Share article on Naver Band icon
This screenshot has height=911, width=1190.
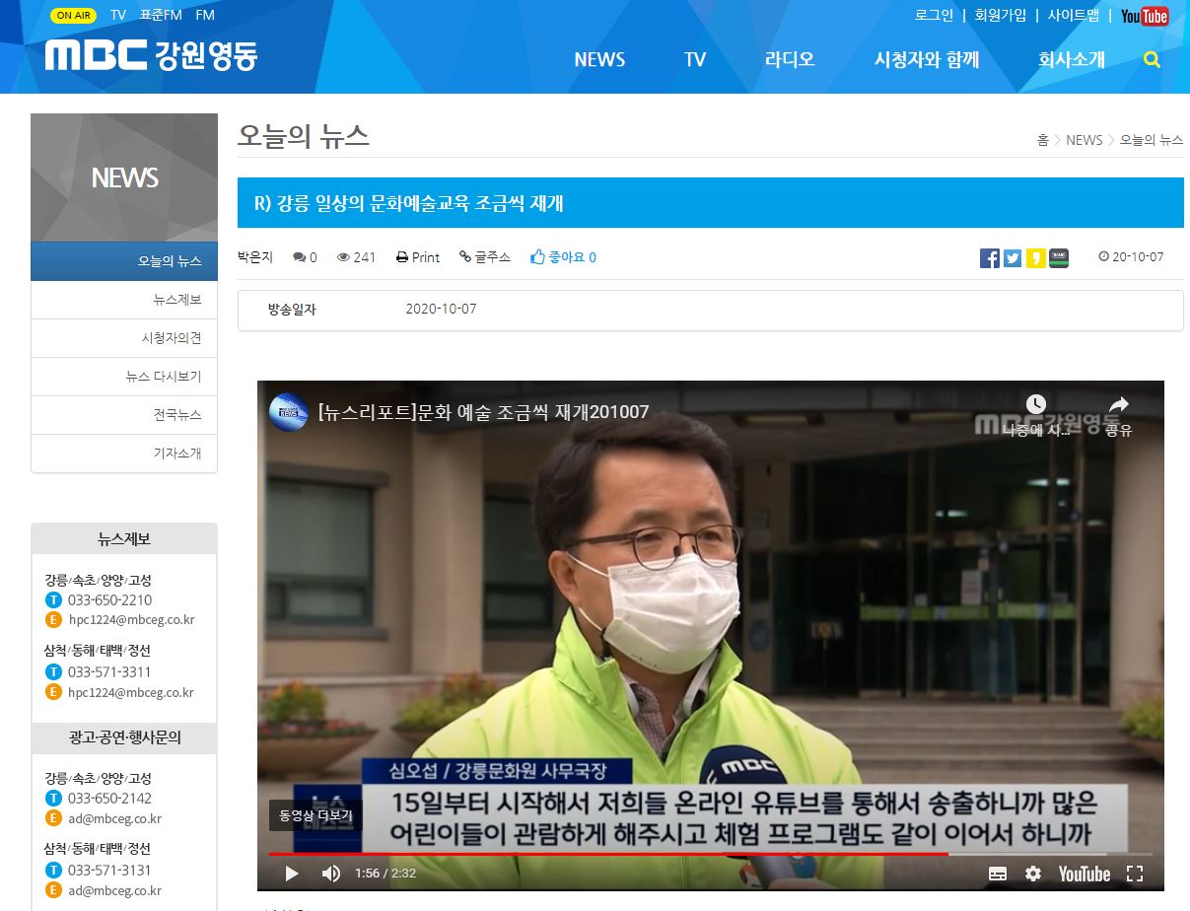tap(1059, 258)
